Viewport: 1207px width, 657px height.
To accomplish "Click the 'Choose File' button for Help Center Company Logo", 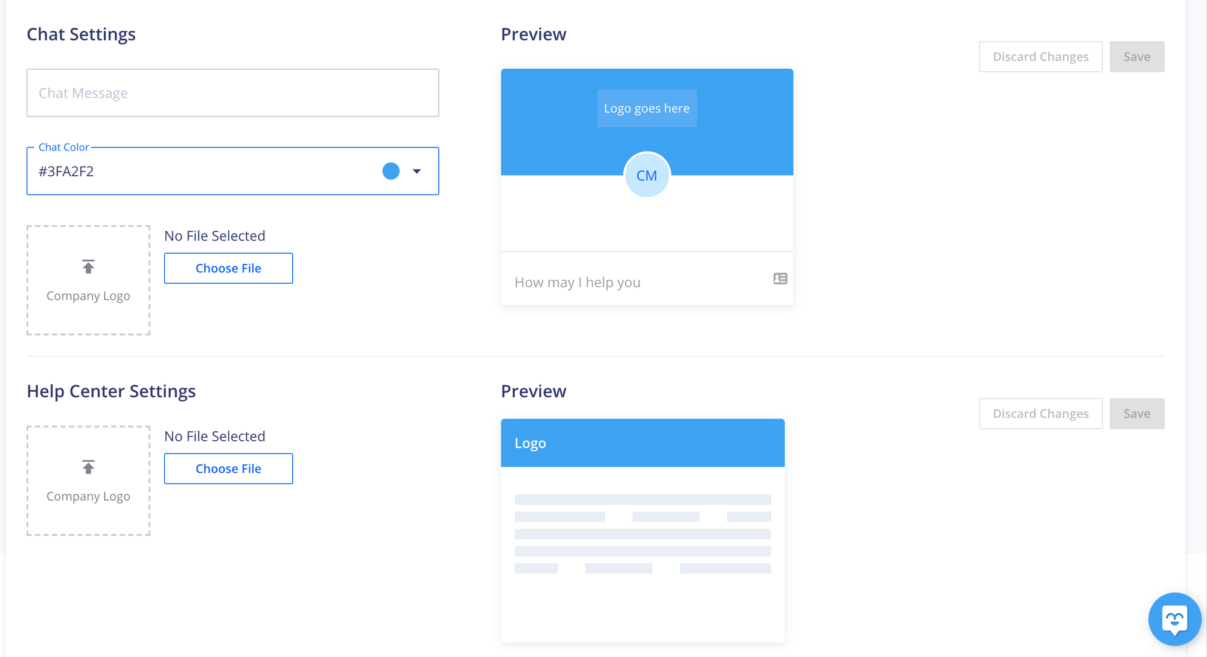I will (x=229, y=467).
